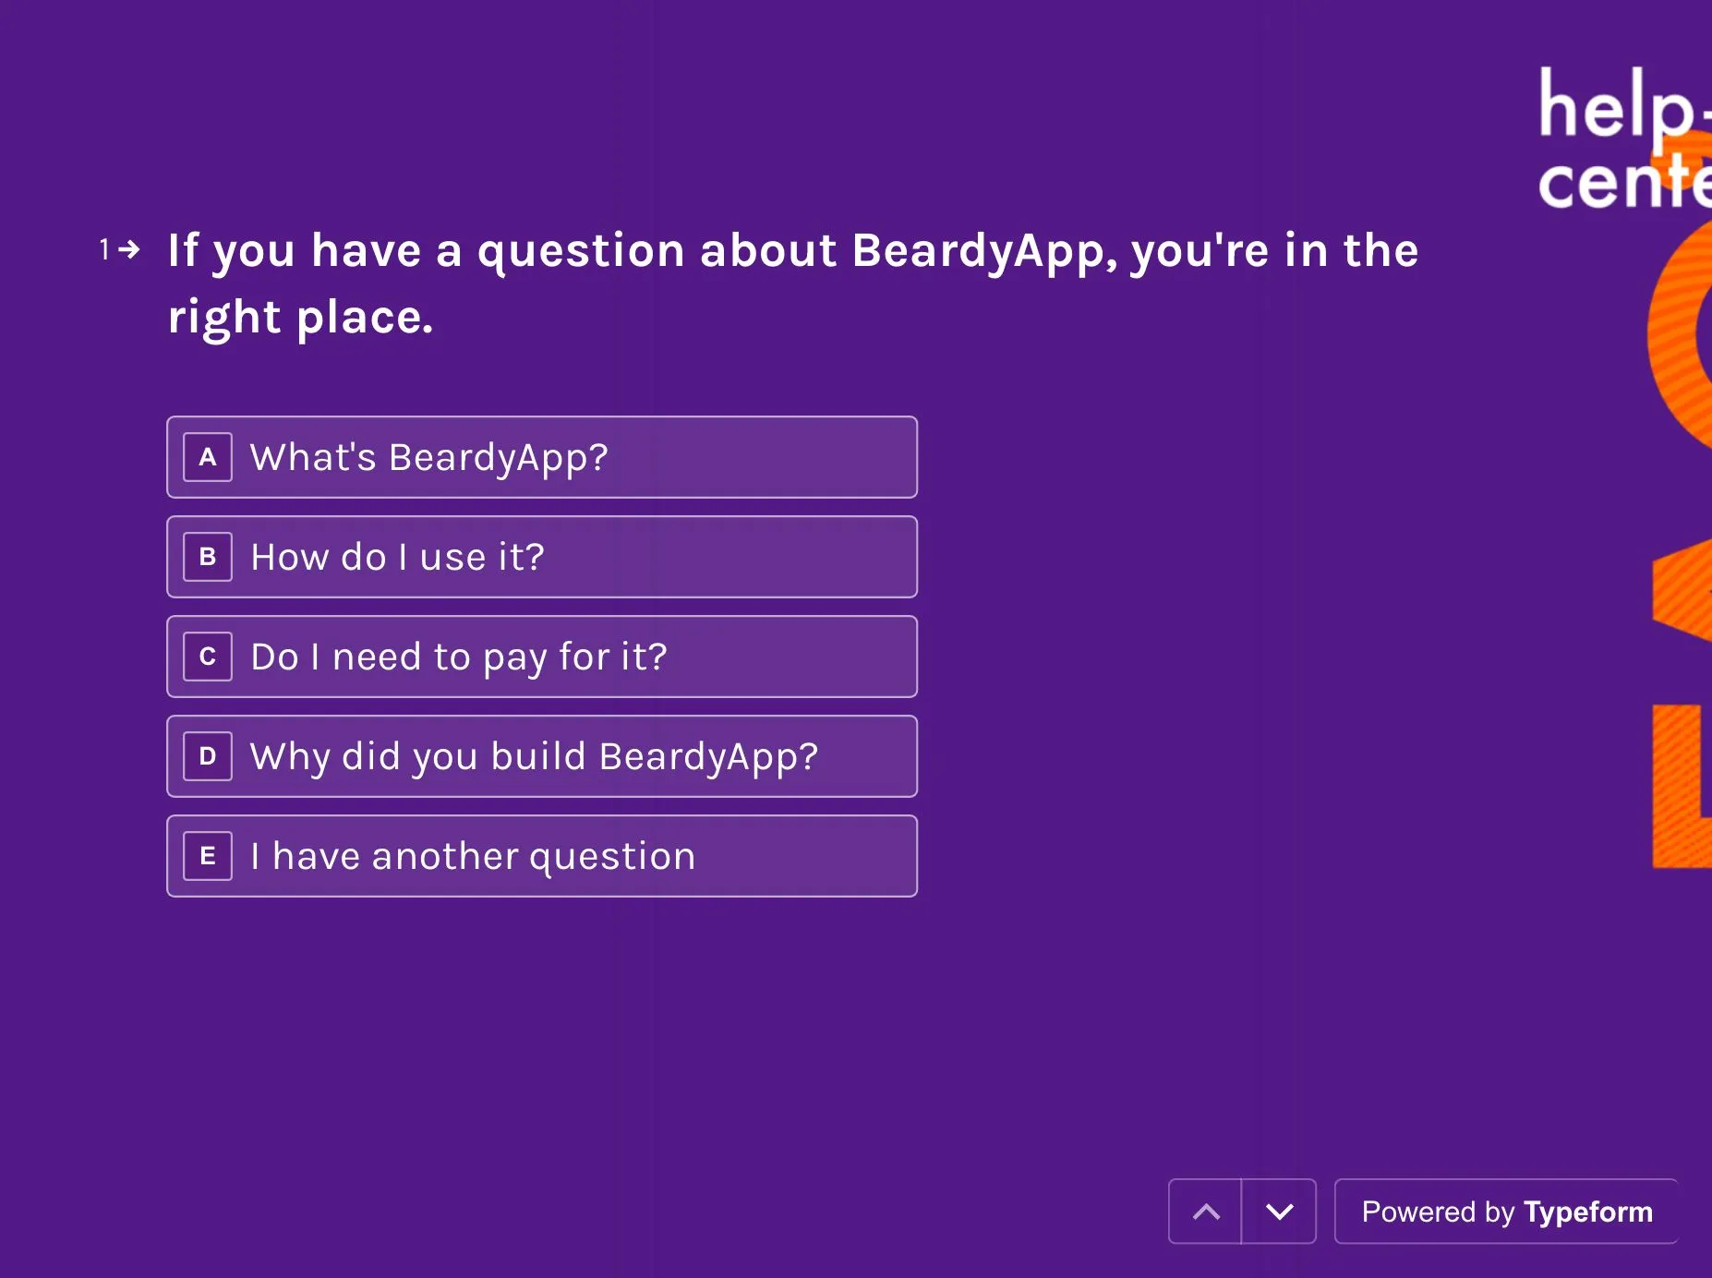Open the Powered by Typeform link
This screenshot has width=1712, height=1278.
pyautogui.click(x=1506, y=1212)
